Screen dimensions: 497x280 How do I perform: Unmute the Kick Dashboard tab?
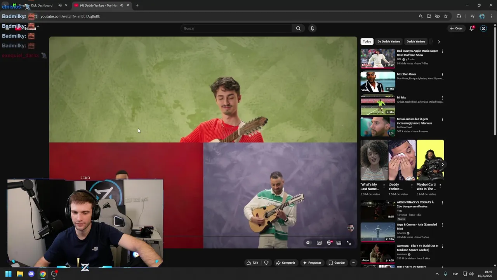click(60, 5)
